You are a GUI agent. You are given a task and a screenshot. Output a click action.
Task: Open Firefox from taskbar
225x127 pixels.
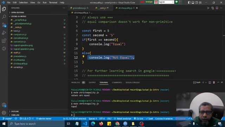tap(101, 124)
